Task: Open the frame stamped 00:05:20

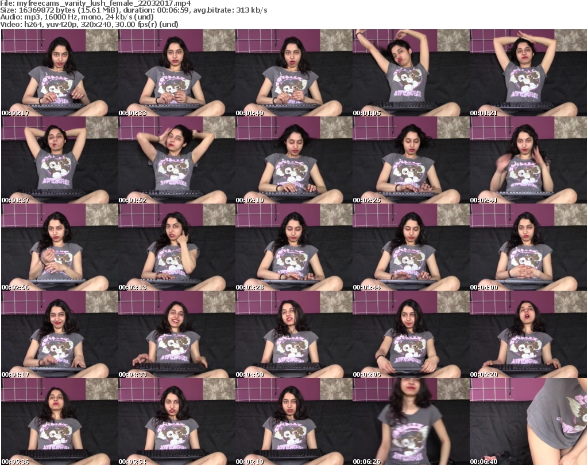Action: point(528,335)
